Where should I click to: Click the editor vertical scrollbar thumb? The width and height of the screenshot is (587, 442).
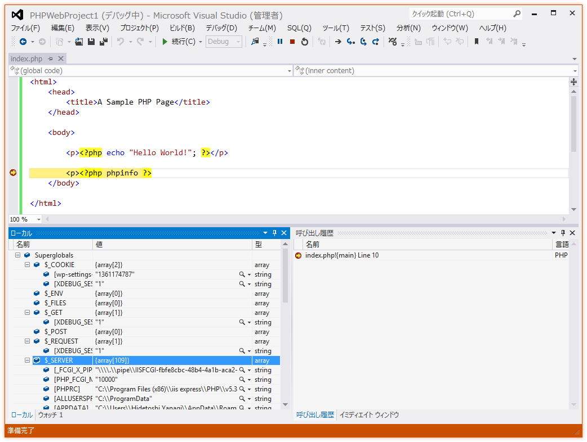(573, 124)
